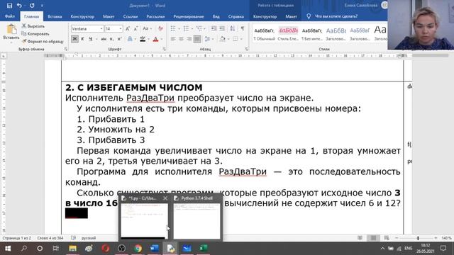The height and width of the screenshot is (255, 454).
Task: Switch to the Вставка tab
Action: pyautogui.click(x=55, y=16)
